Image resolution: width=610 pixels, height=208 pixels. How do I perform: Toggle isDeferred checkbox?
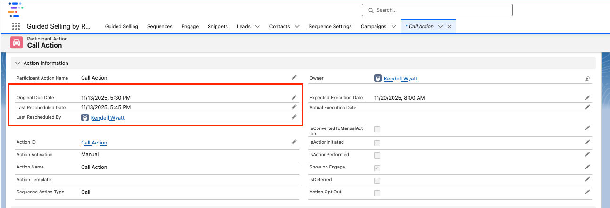coord(377,180)
